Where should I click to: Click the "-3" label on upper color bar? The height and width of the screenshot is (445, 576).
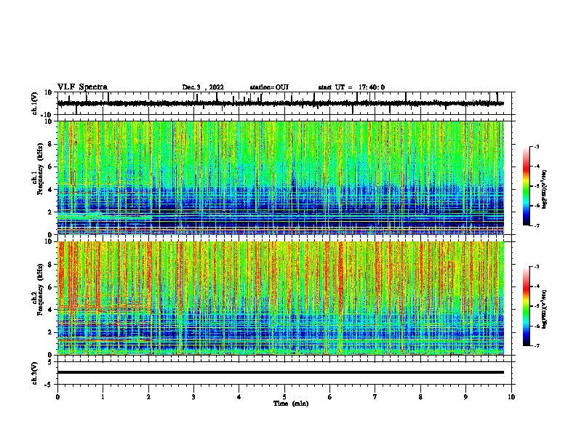536,147
